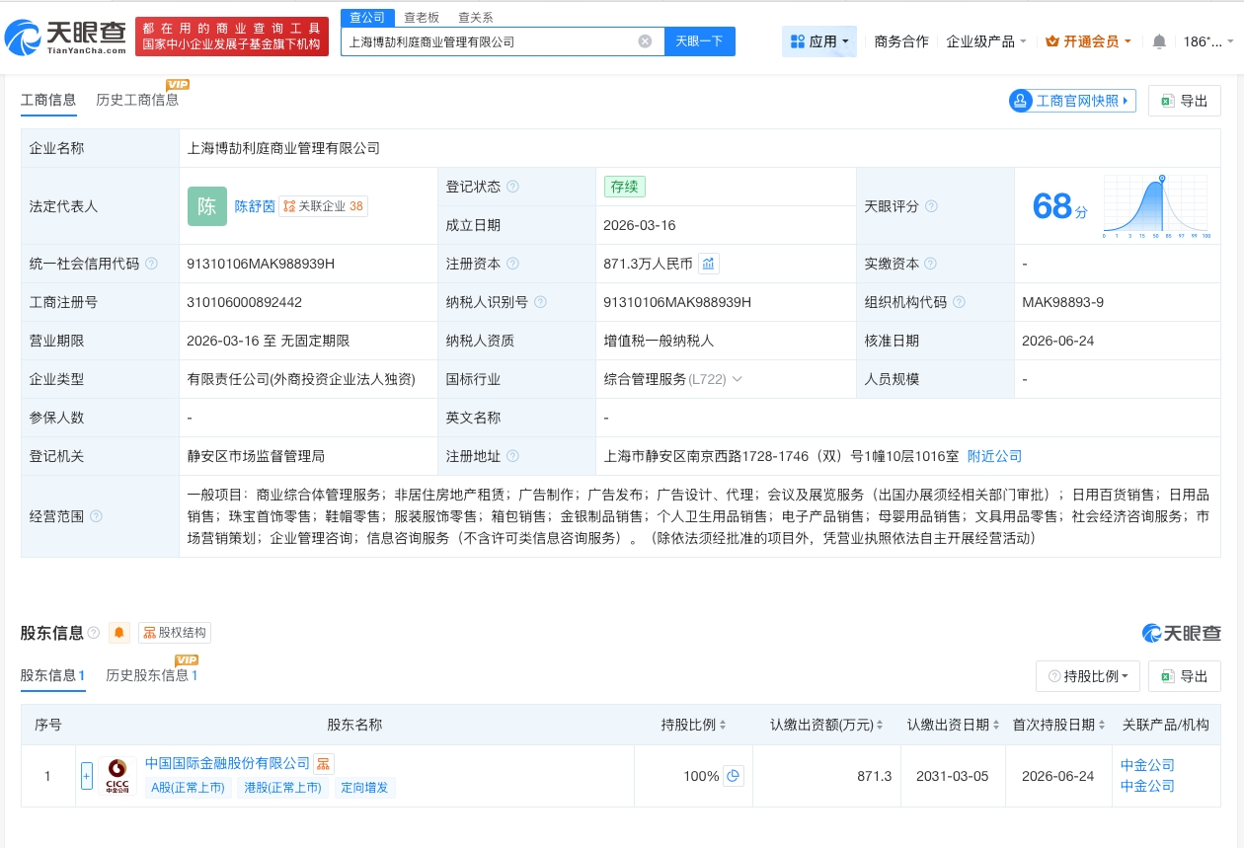1244x848 pixels.
Task: Open the 附近公司 link
Action: 994,456
